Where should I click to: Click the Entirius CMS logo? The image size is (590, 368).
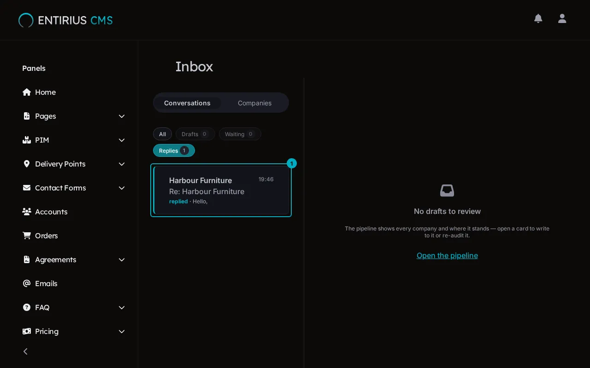[65, 20]
